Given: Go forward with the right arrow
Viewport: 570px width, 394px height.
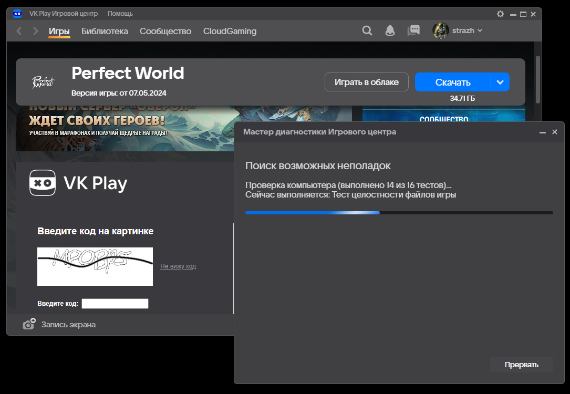Looking at the screenshot, I should (x=36, y=31).
